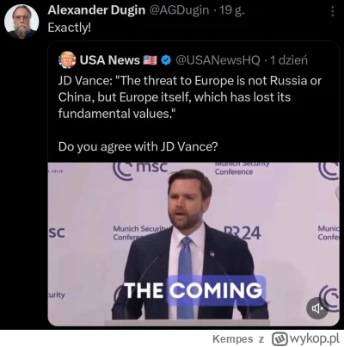Unmute the video with speaker icon
344x347 pixels.
click(317, 308)
